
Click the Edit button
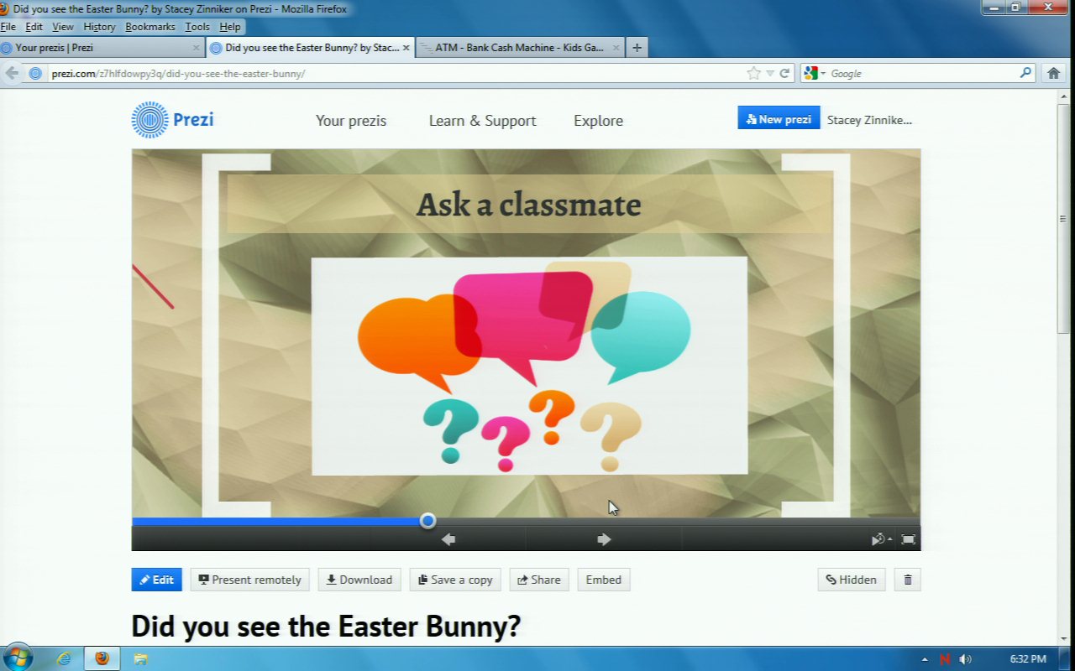pyautogui.click(x=156, y=580)
